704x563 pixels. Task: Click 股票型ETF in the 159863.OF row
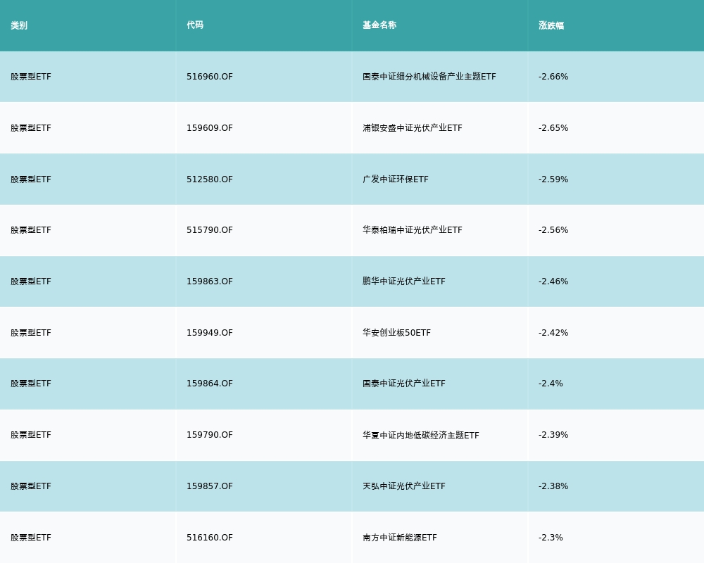point(31,281)
